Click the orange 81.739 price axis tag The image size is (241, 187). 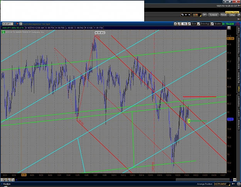230,39
